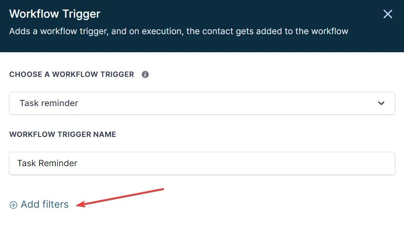Expand the dropdown chevron arrow
Image resolution: width=404 pixels, height=241 pixels.
click(381, 103)
